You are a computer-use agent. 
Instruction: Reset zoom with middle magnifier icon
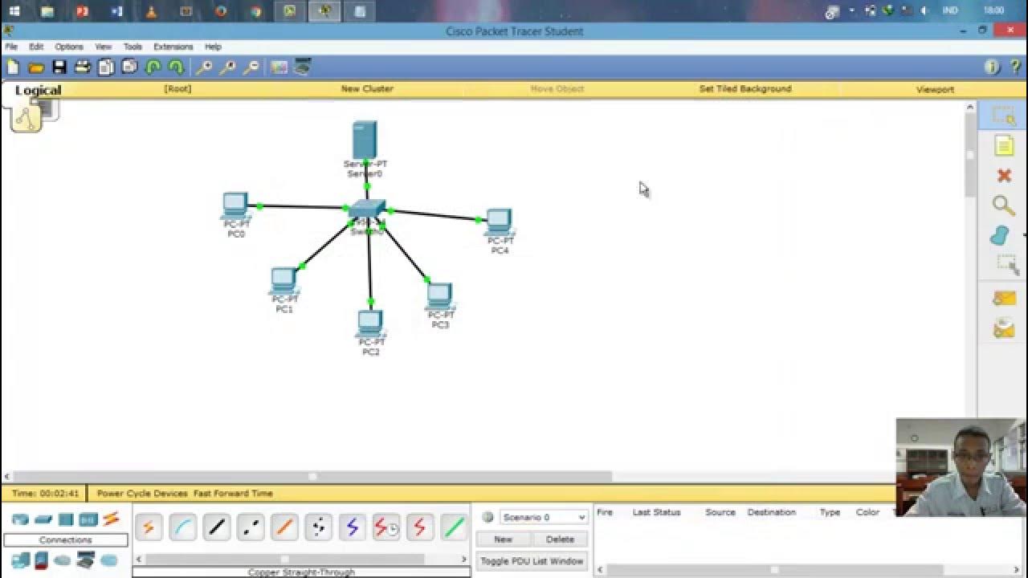coord(228,67)
